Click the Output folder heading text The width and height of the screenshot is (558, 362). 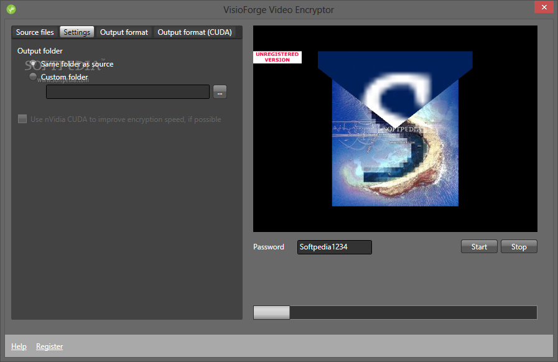pos(40,51)
